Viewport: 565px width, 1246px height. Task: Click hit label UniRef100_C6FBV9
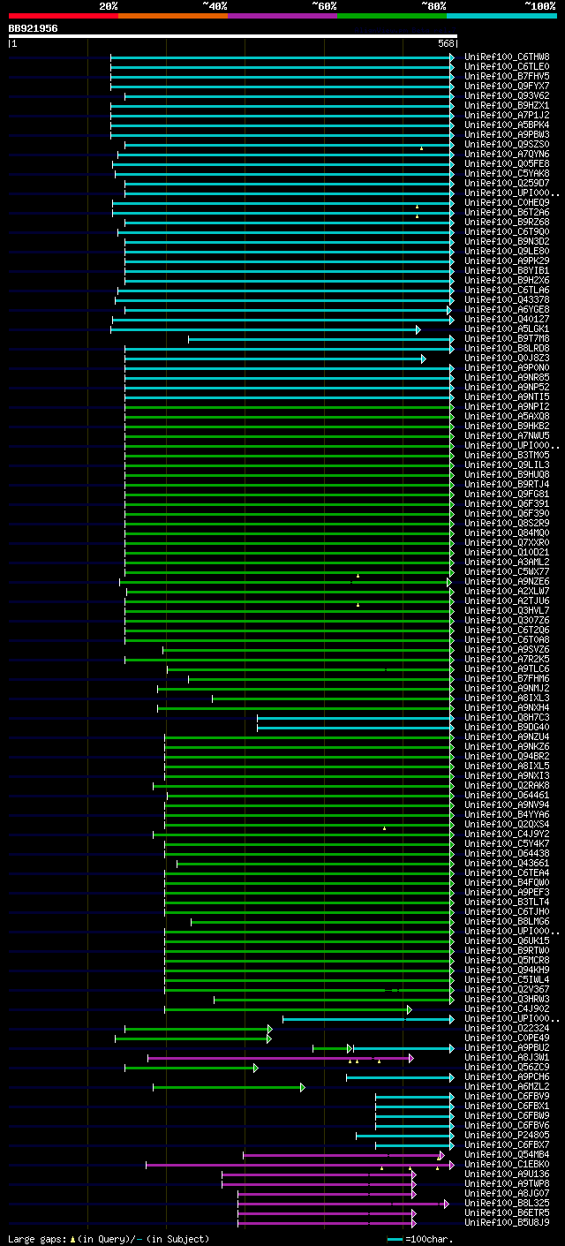pyautogui.click(x=507, y=1096)
